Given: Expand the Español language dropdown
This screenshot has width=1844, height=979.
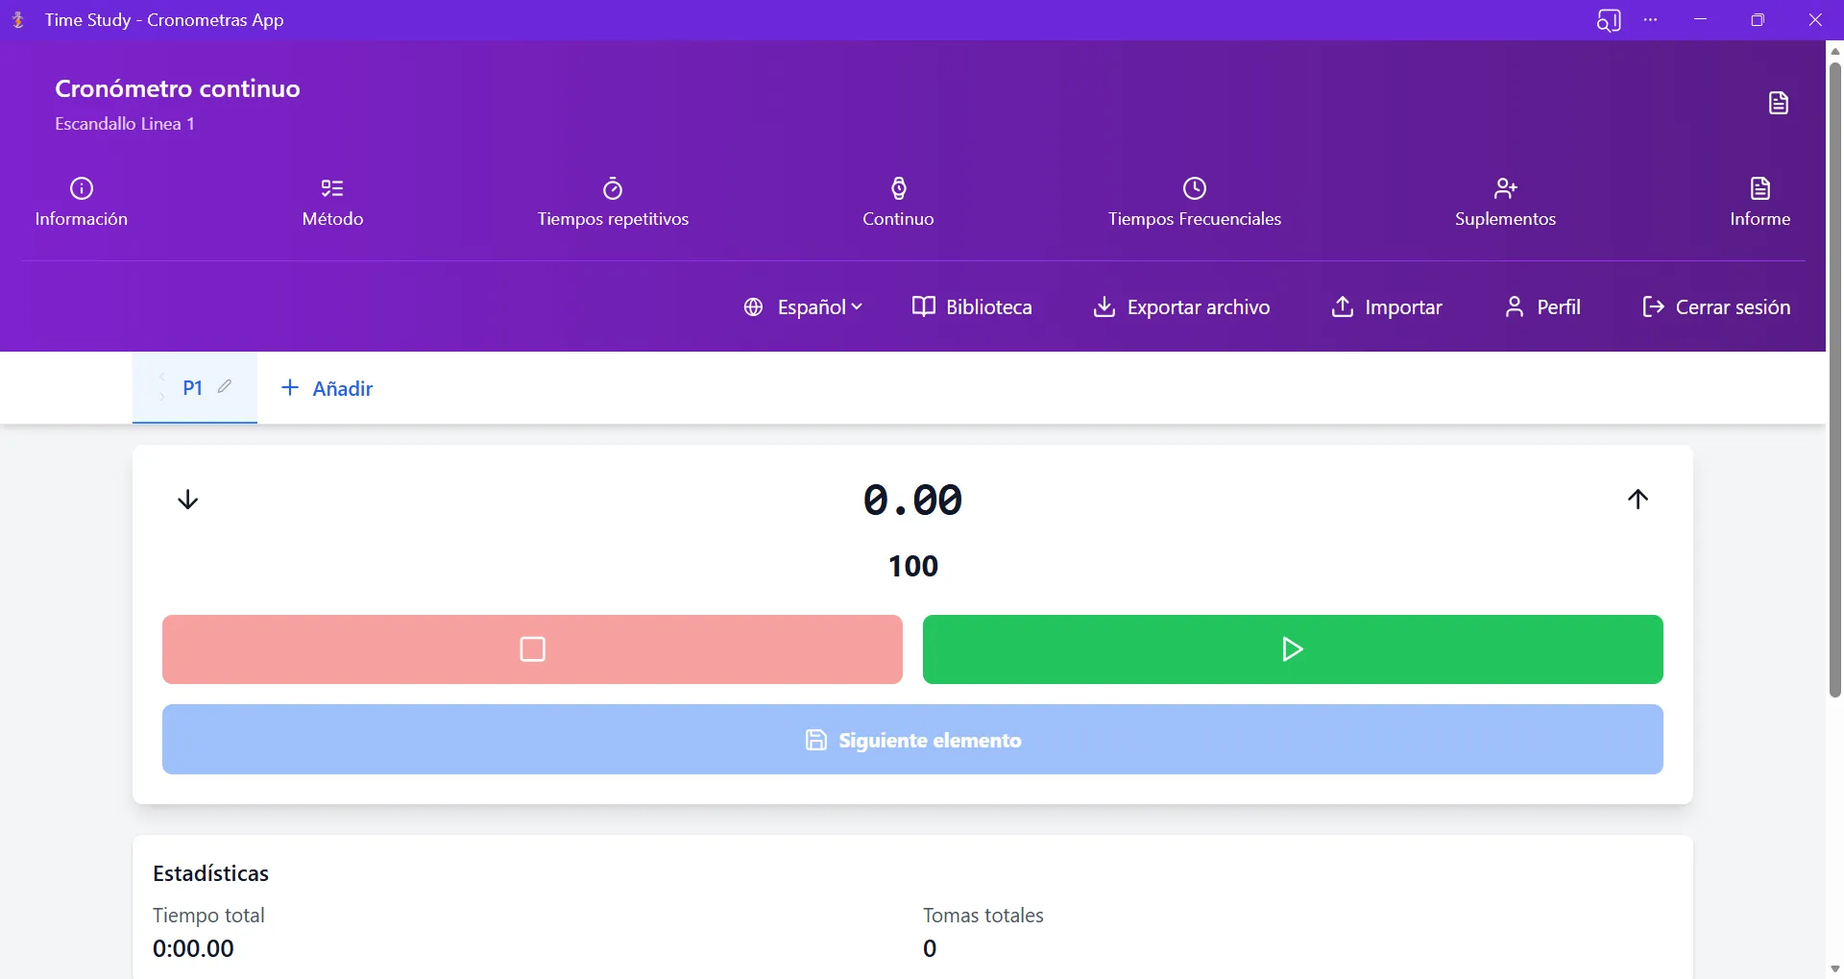Looking at the screenshot, I should [803, 307].
